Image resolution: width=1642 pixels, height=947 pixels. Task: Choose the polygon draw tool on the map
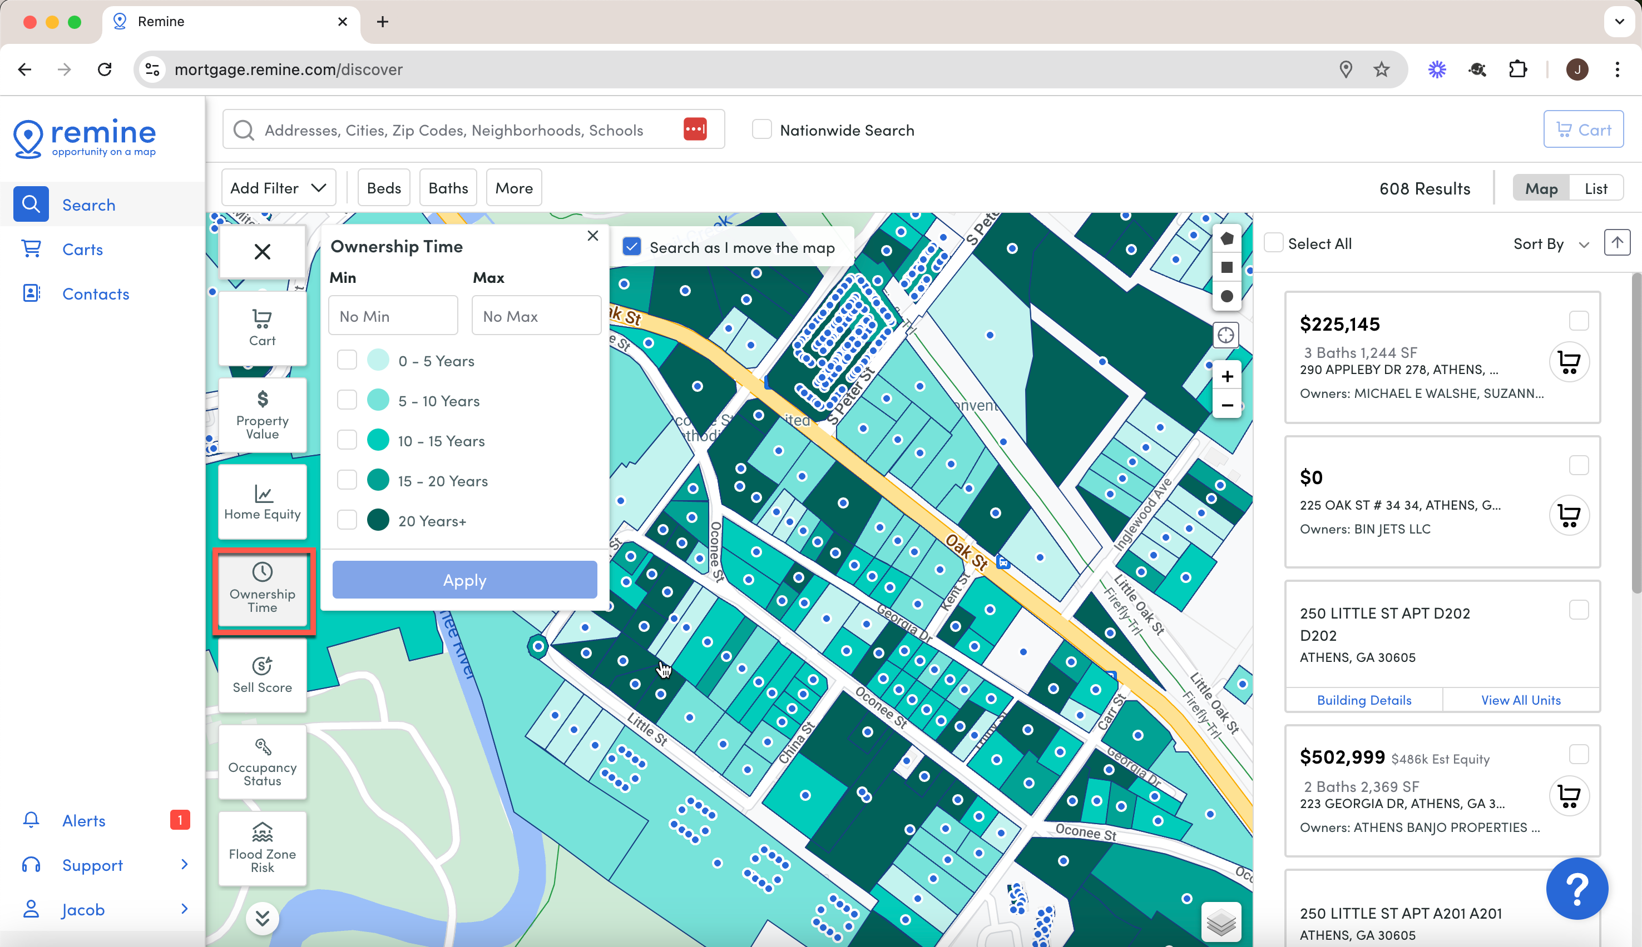(x=1227, y=239)
